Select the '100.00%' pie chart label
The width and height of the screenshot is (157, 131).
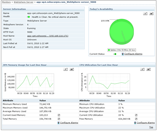click(x=105, y=21)
